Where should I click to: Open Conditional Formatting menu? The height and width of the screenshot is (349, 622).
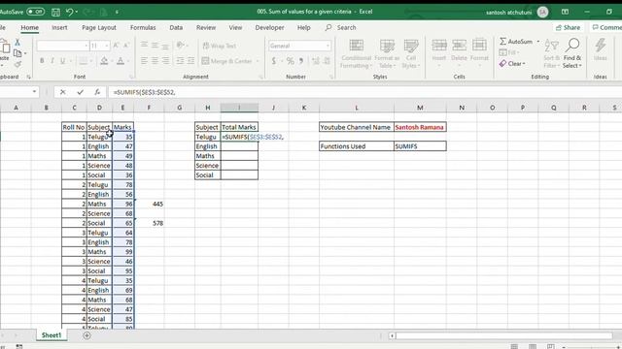356,54
